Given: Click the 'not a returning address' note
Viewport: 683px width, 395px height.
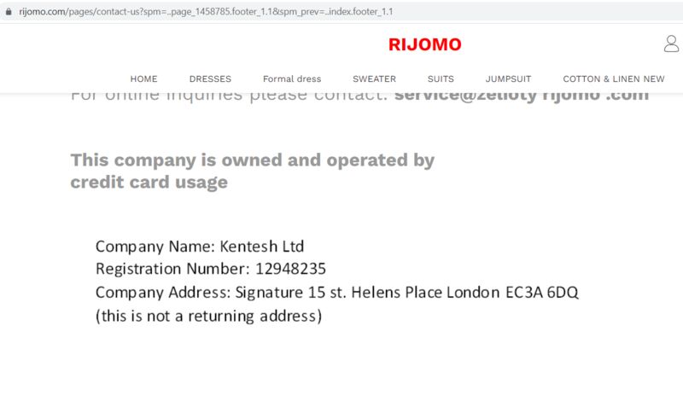Looking at the screenshot, I should [208, 316].
